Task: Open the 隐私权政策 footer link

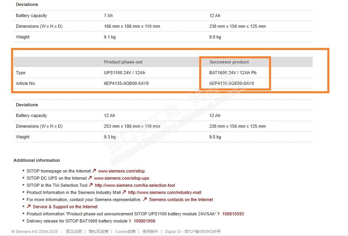Action: [98, 231]
